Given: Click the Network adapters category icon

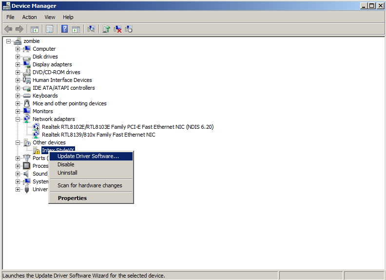Looking at the screenshot, I should [x=27, y=119].
